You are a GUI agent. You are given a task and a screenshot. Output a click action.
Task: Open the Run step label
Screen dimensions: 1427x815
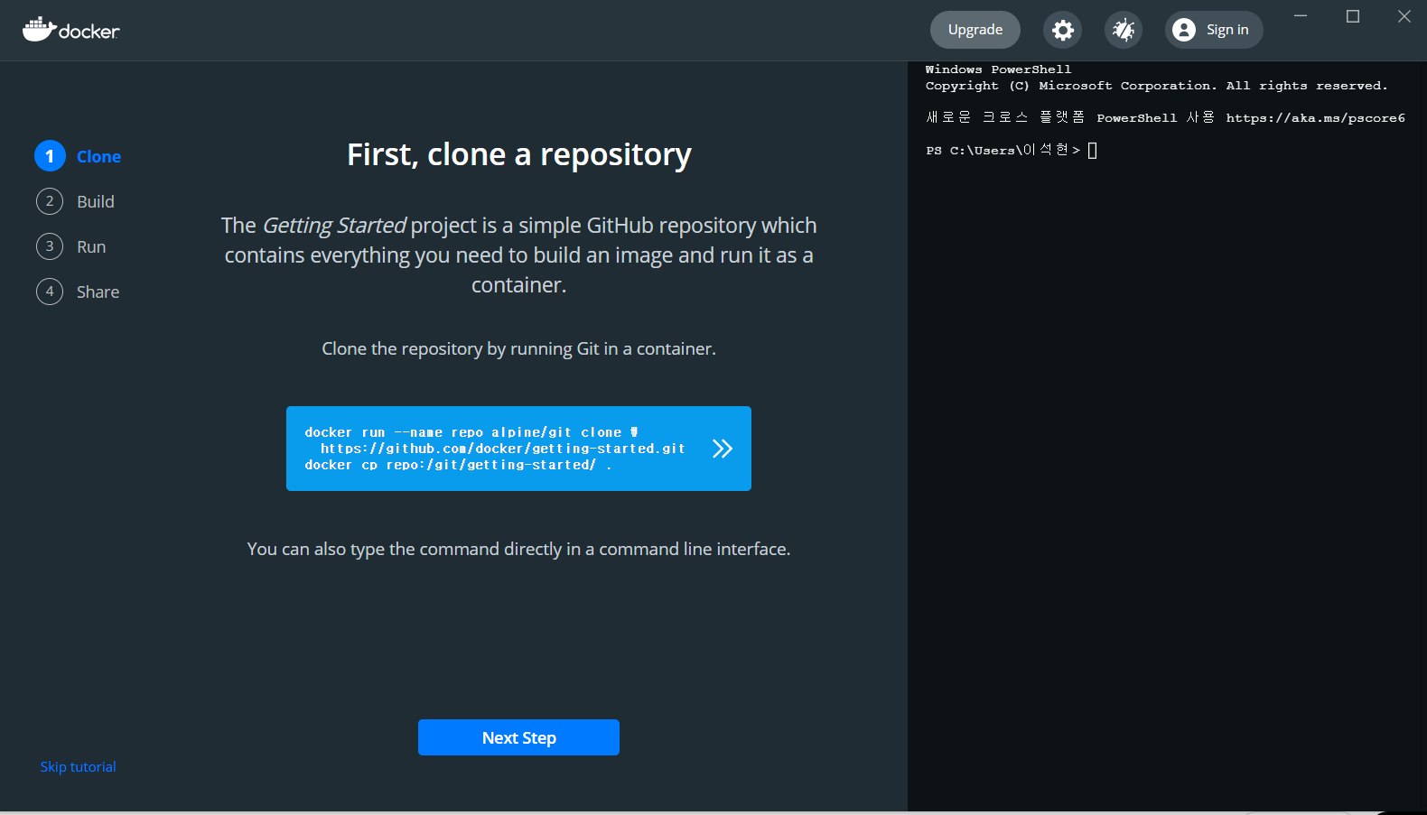[91, 246]
